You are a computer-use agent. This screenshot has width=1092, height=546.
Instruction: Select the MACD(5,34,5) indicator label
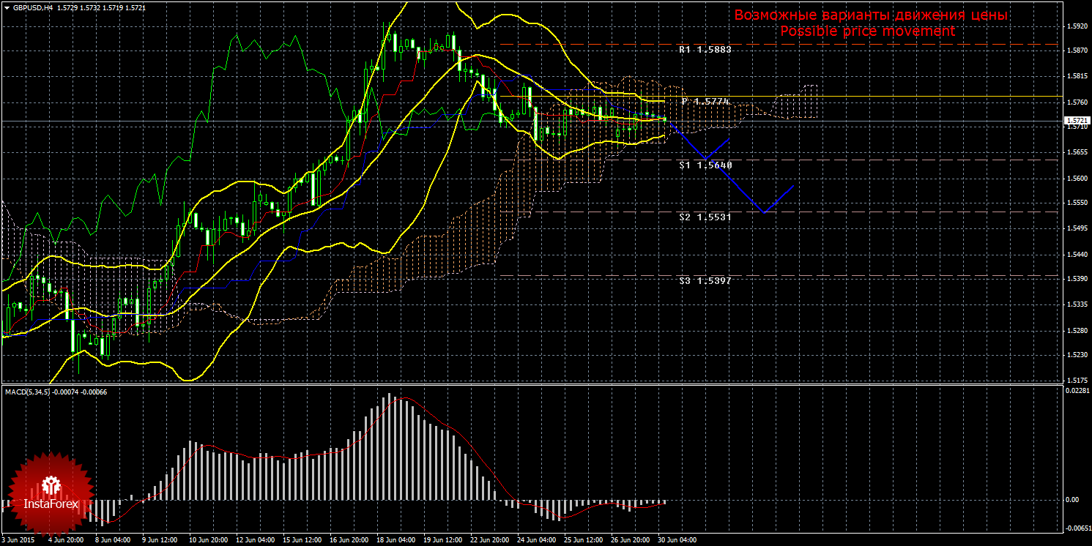(28, 392)
